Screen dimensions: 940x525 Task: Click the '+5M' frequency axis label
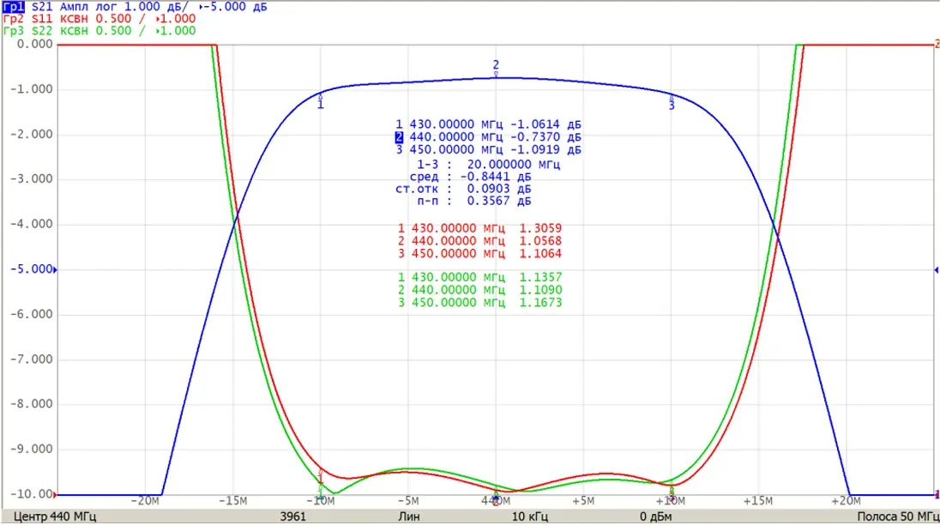pos(583,501)
